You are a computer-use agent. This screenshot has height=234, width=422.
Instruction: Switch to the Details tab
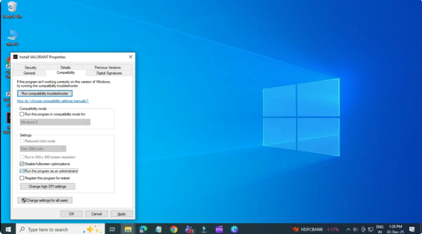coord(66,67)
